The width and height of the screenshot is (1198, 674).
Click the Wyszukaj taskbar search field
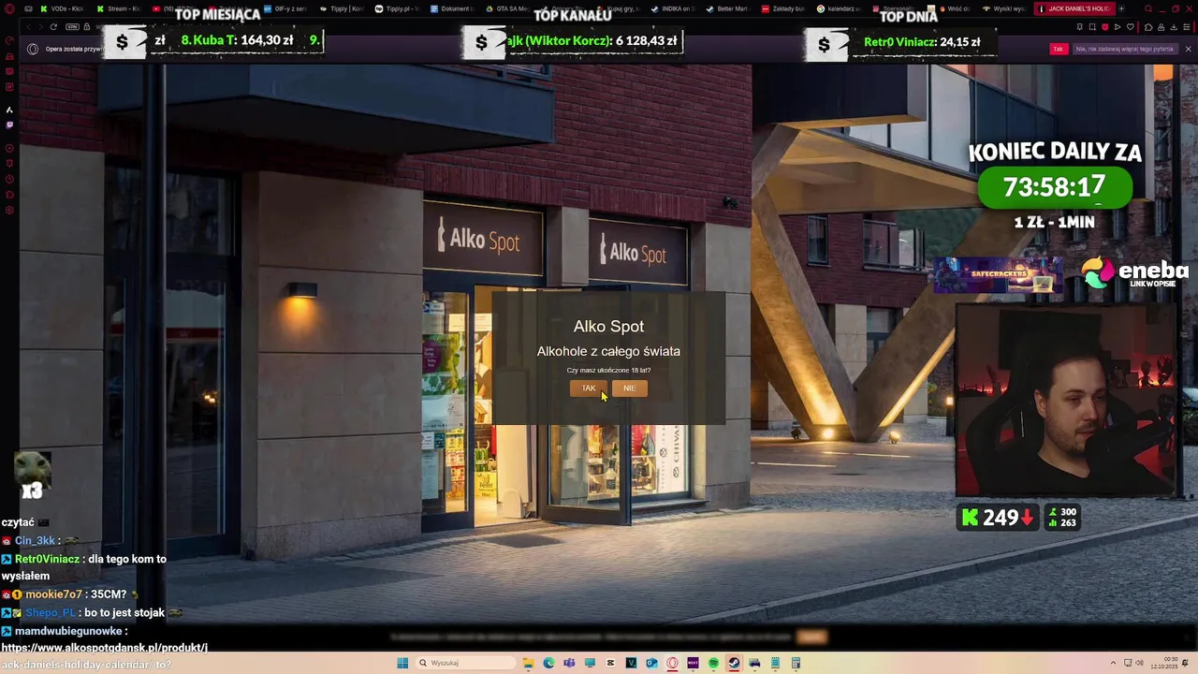[x=465, y=663]
